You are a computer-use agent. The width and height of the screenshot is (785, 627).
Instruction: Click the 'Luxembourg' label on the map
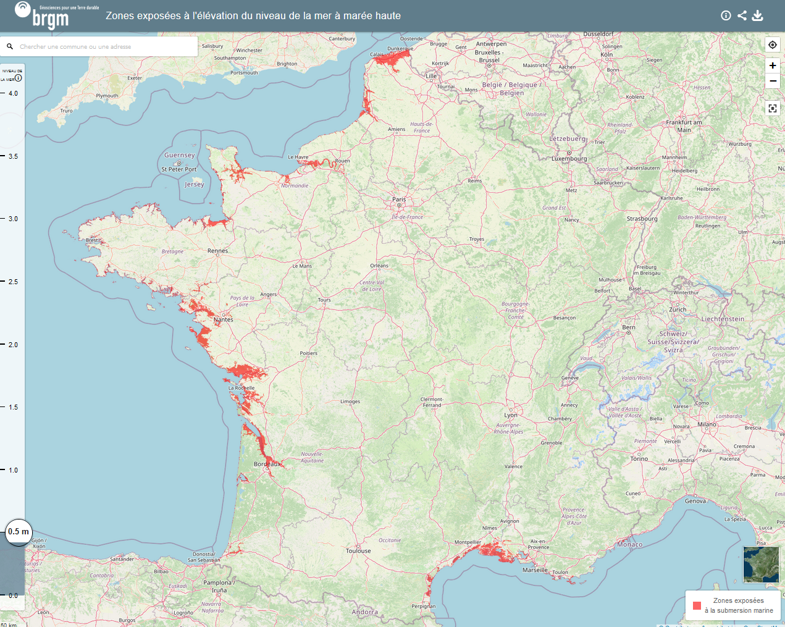click(x=569, y=158)
